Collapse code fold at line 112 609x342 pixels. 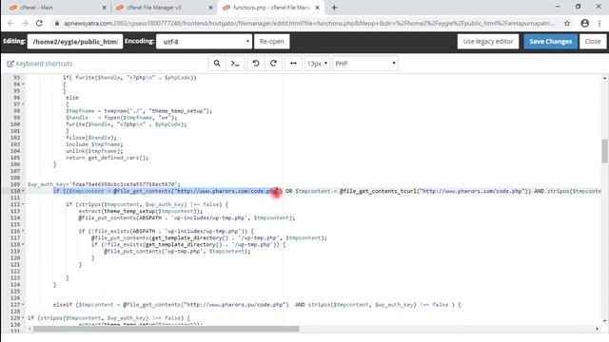click(x=23, y=204)
